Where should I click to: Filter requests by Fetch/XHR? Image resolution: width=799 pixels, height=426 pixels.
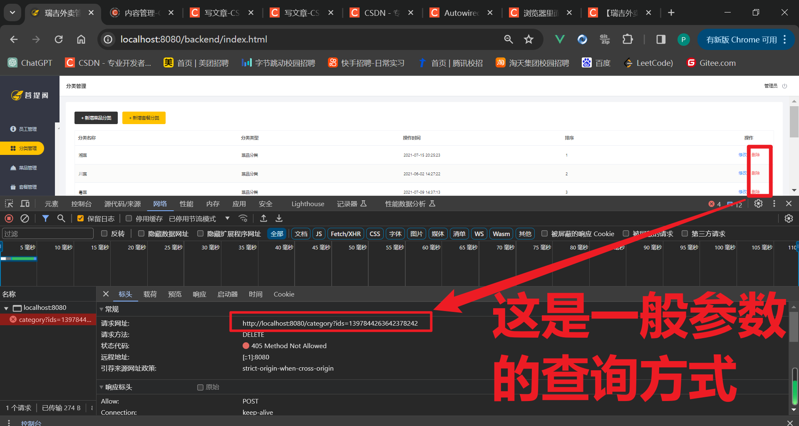coord(345,234)
